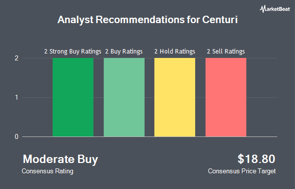
Task: Click the y-axis label 2
Action: pyautogui.click(x=17, y=58)
